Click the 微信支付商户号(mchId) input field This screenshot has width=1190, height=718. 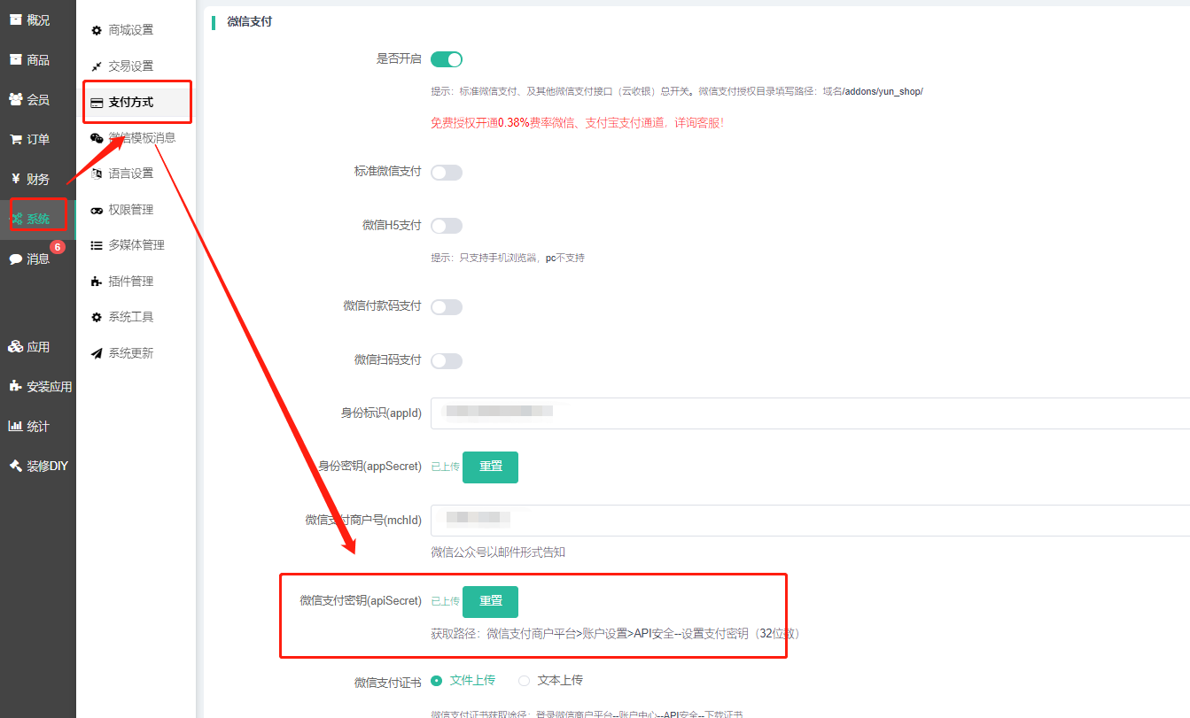coord(810,521)
